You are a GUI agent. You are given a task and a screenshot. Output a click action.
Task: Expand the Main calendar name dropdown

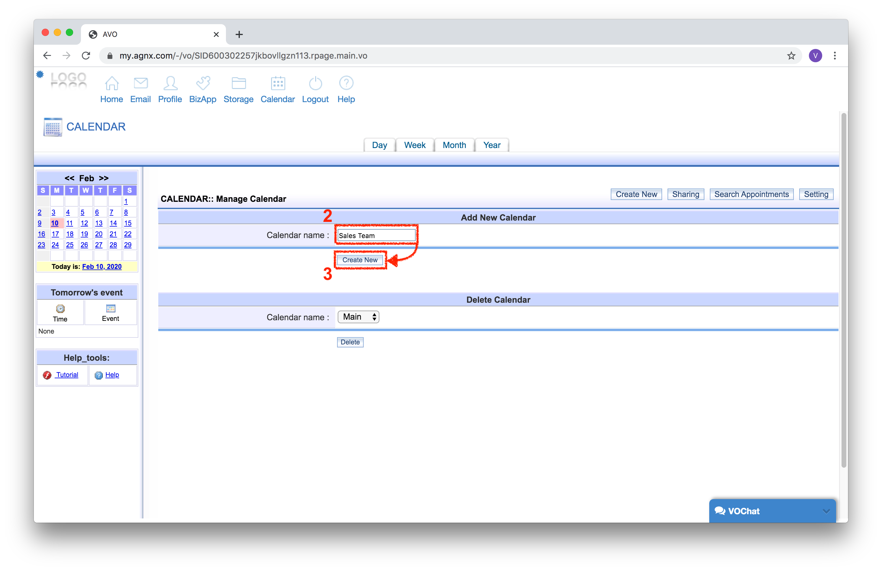tap(358, 317)
